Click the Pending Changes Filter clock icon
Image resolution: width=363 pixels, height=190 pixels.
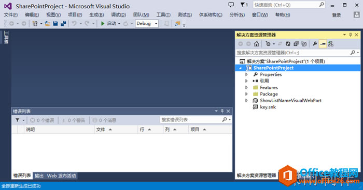coord(268,44)
